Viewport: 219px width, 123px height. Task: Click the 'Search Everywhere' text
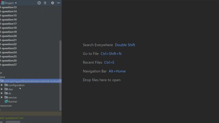(x=98, y=45)
